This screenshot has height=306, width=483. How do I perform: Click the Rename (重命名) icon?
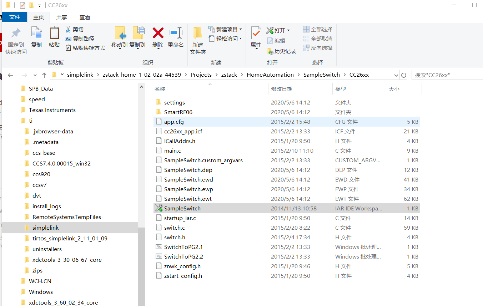[x=176, y=33]
